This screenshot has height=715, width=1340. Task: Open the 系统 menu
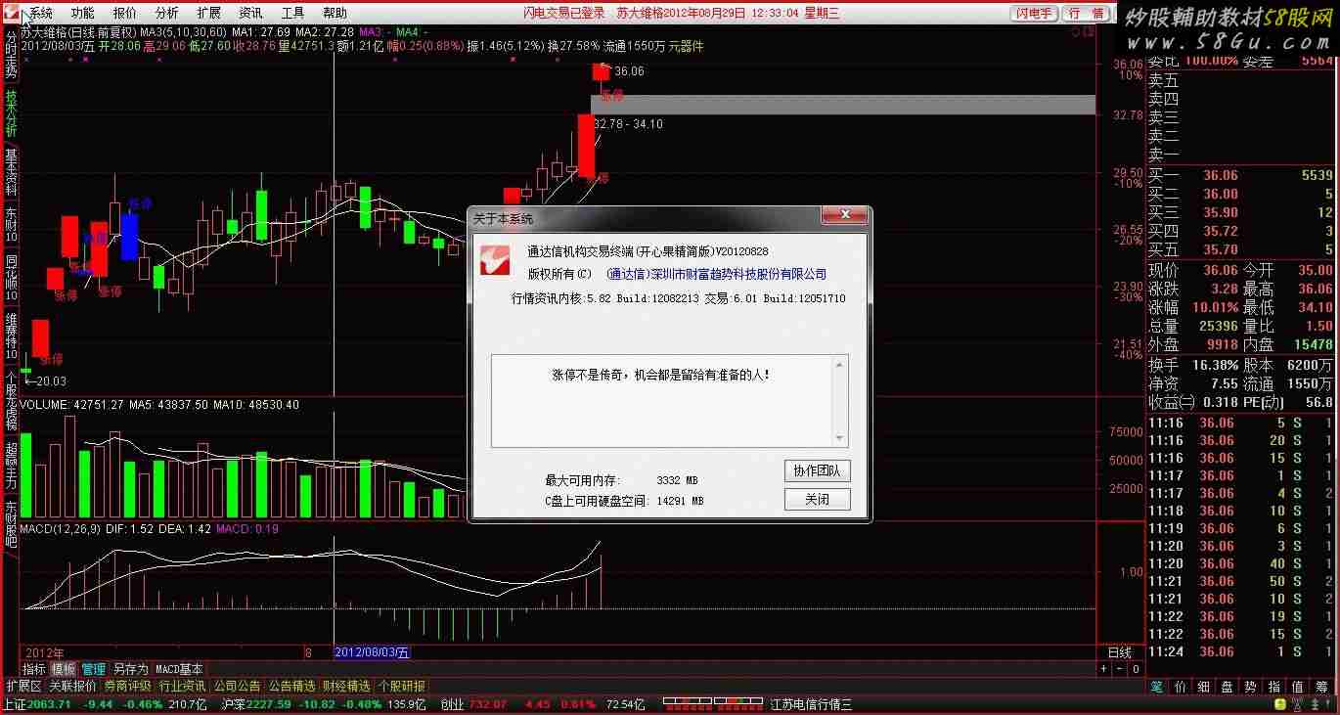click(x=40, y=13)
